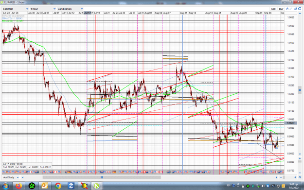Open the Windows Start button
This screenshot has width=304, height=190.
[x=6, y=186]
